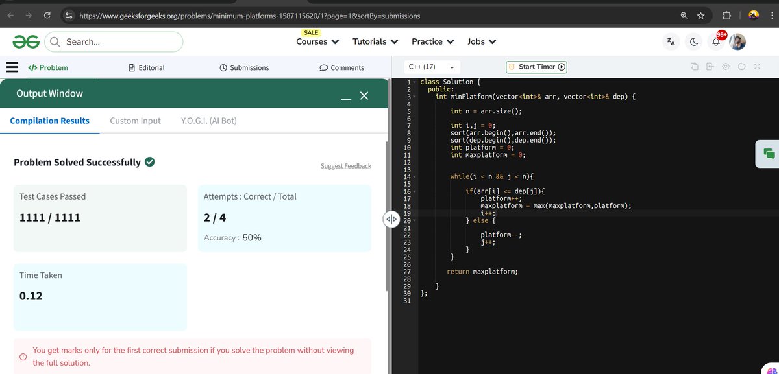Screen dimensions: 779x374
Task: Open Chrome profile avatar in toolbar
Action: click(x=754, y=15)
